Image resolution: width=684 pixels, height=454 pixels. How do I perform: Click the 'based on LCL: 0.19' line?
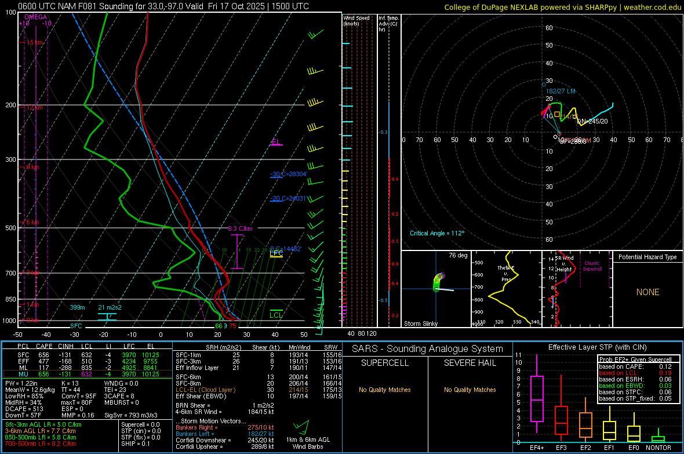click(x=635, y=373)
